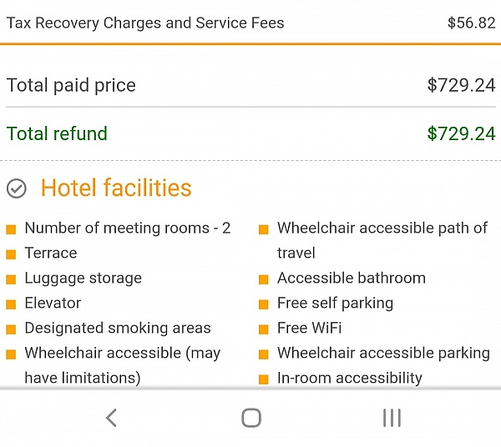Tap the Terrace bullet marker

click(x=12, y=254)
